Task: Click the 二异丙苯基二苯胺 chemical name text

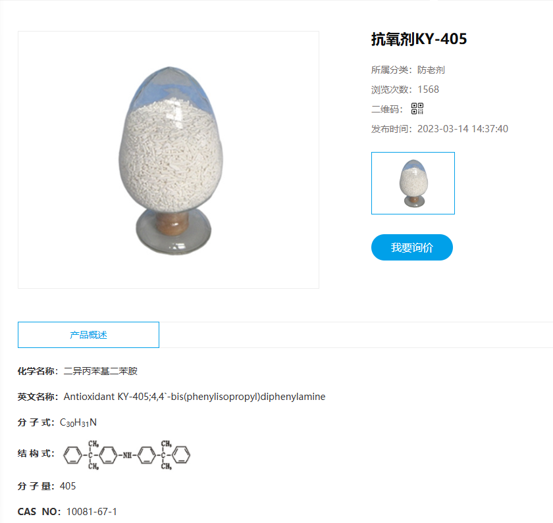Action: click(101, 371)
